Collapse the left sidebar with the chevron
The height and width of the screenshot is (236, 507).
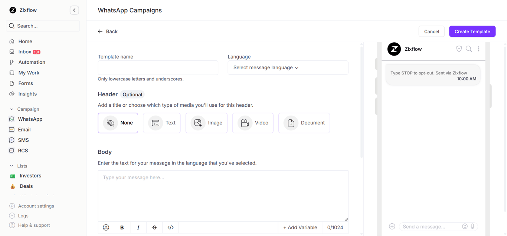tap(74, 10)
